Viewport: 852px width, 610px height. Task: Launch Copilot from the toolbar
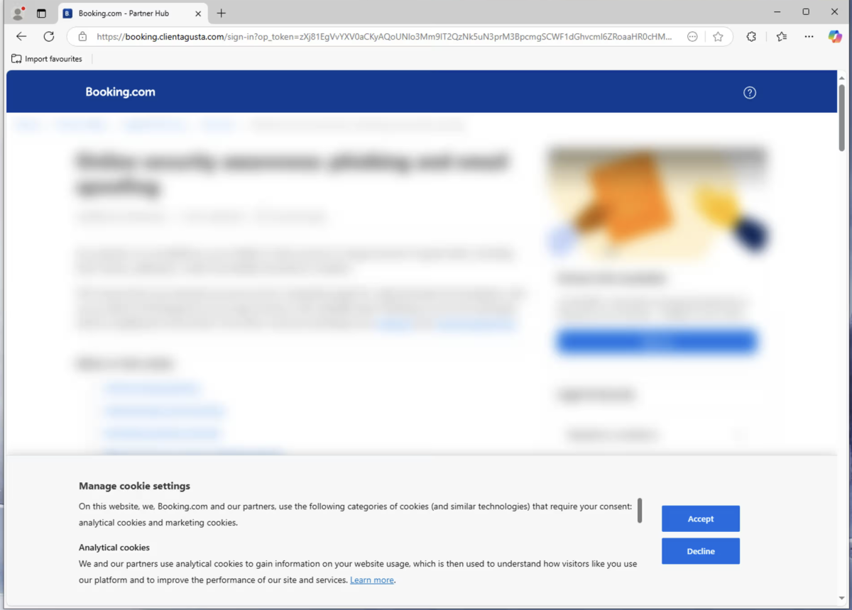pos(835,37)
